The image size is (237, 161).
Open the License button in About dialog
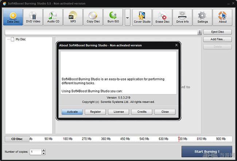tap(118, 112)
